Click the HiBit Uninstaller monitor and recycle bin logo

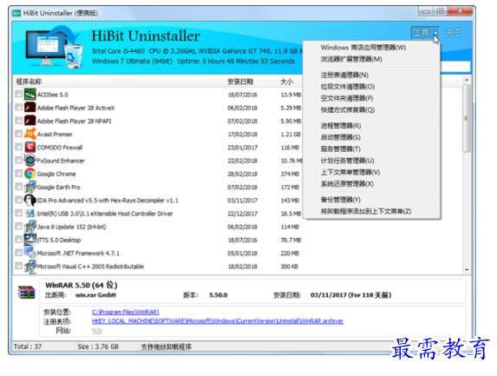55,47
